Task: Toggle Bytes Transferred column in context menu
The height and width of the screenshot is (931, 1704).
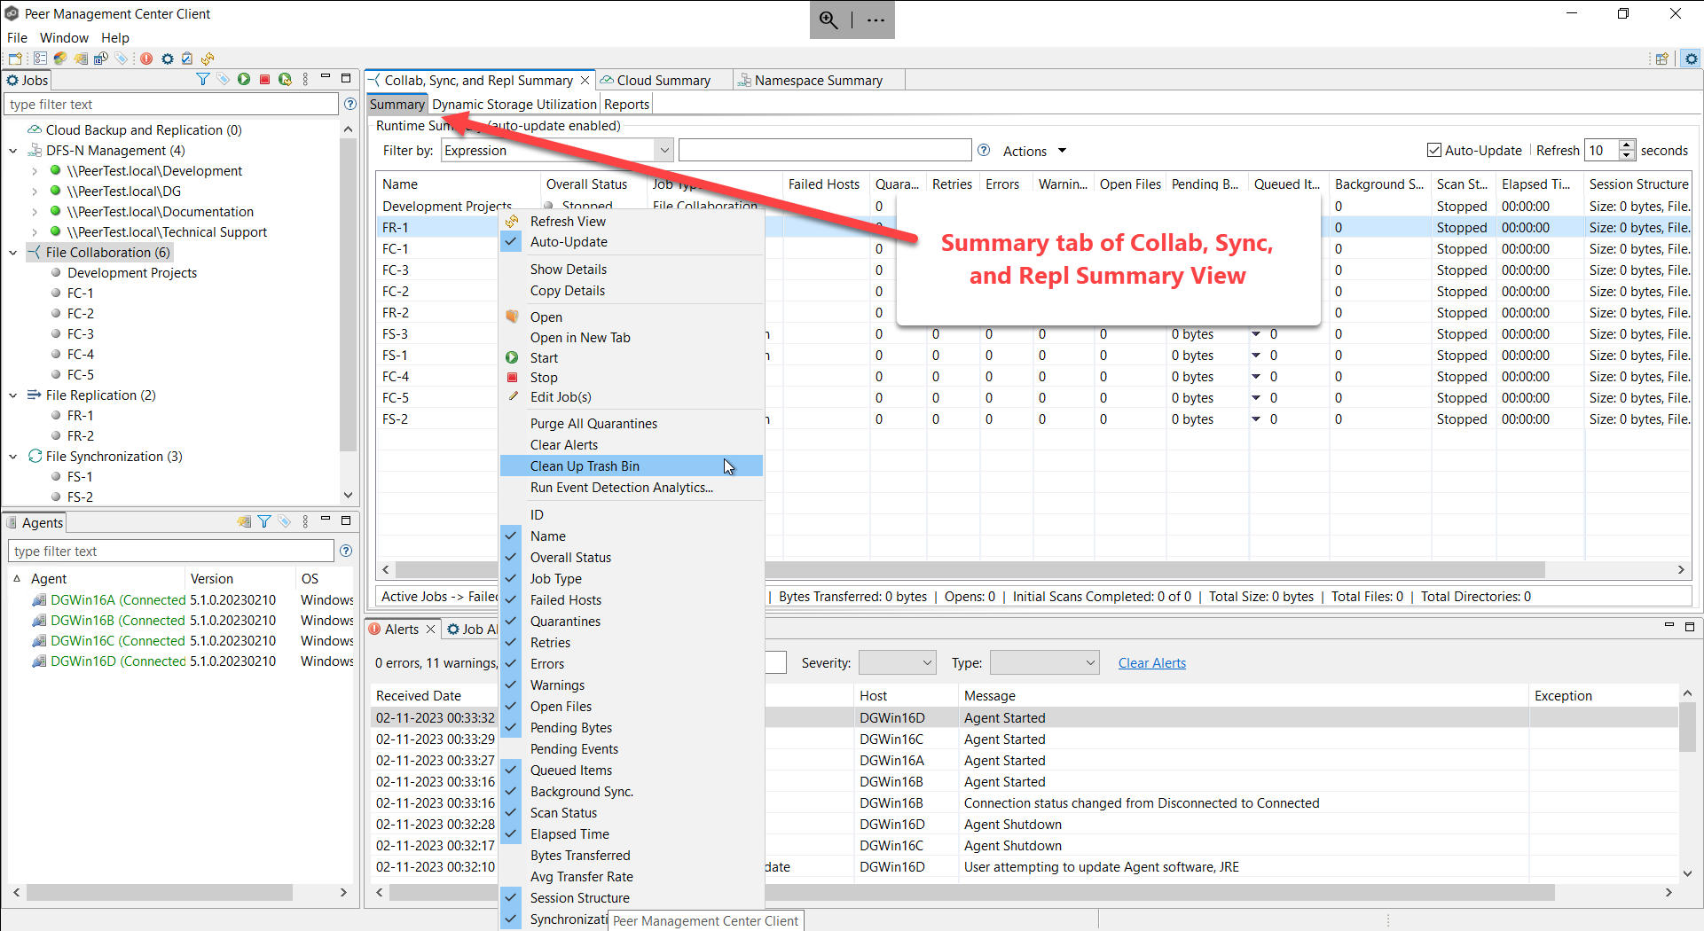Action: coord(580,856)
